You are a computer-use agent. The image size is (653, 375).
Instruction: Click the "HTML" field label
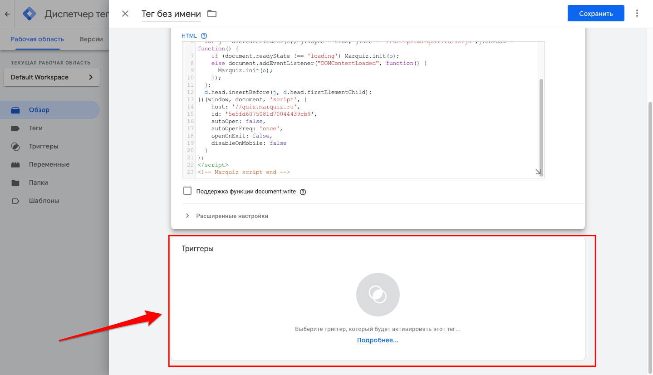tap(189, 36)
